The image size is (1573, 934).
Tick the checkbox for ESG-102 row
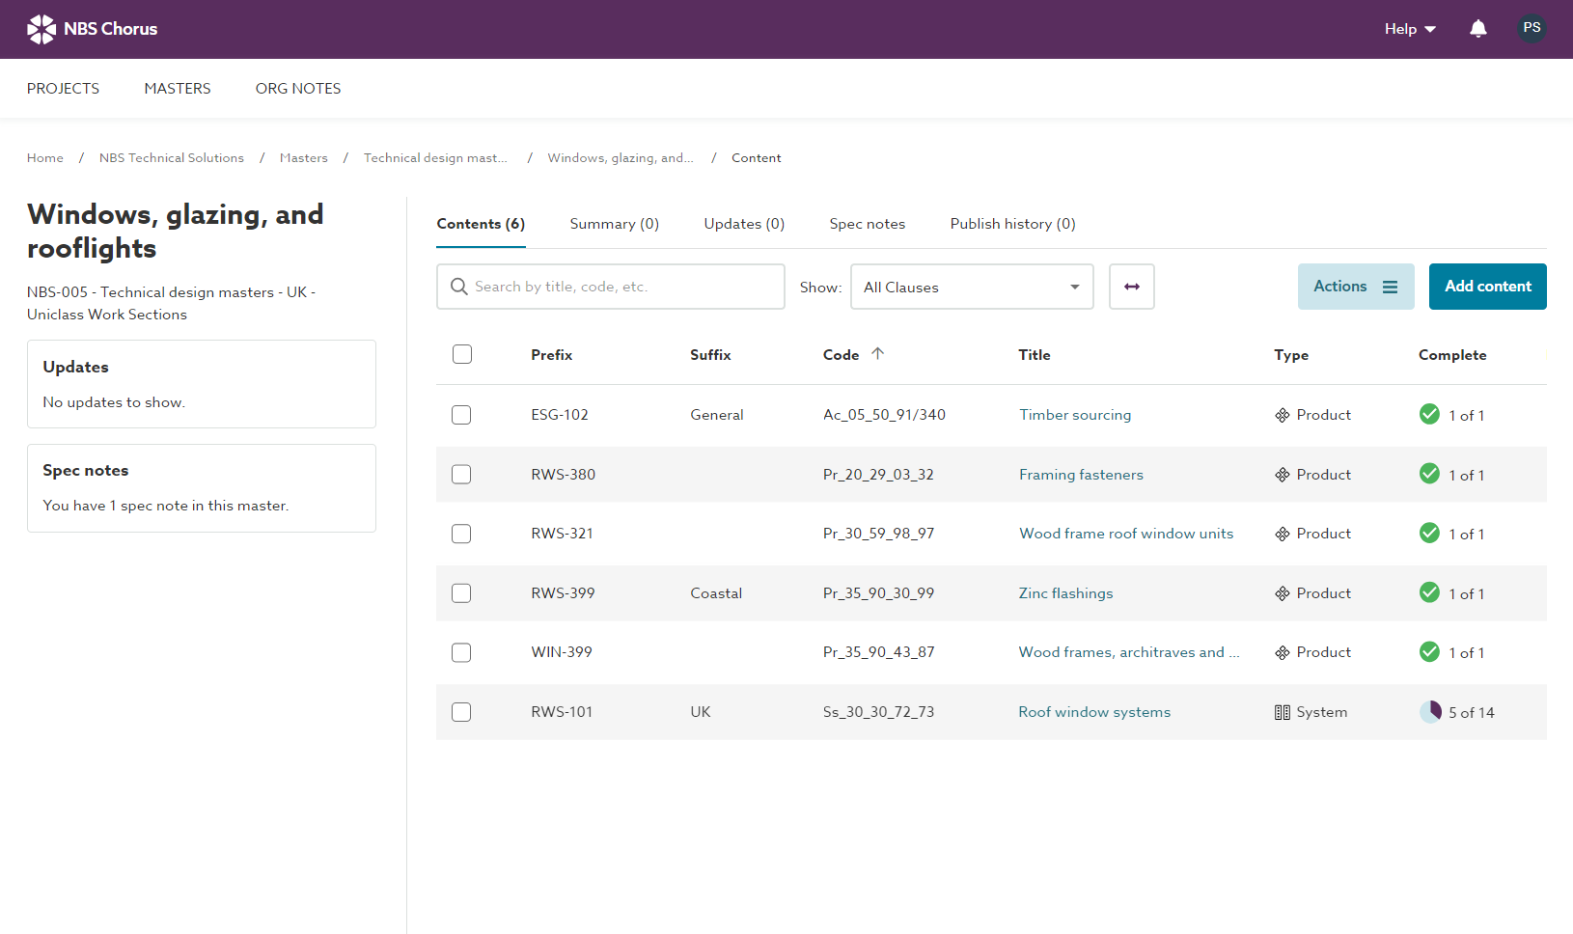(x=461, y=415)
